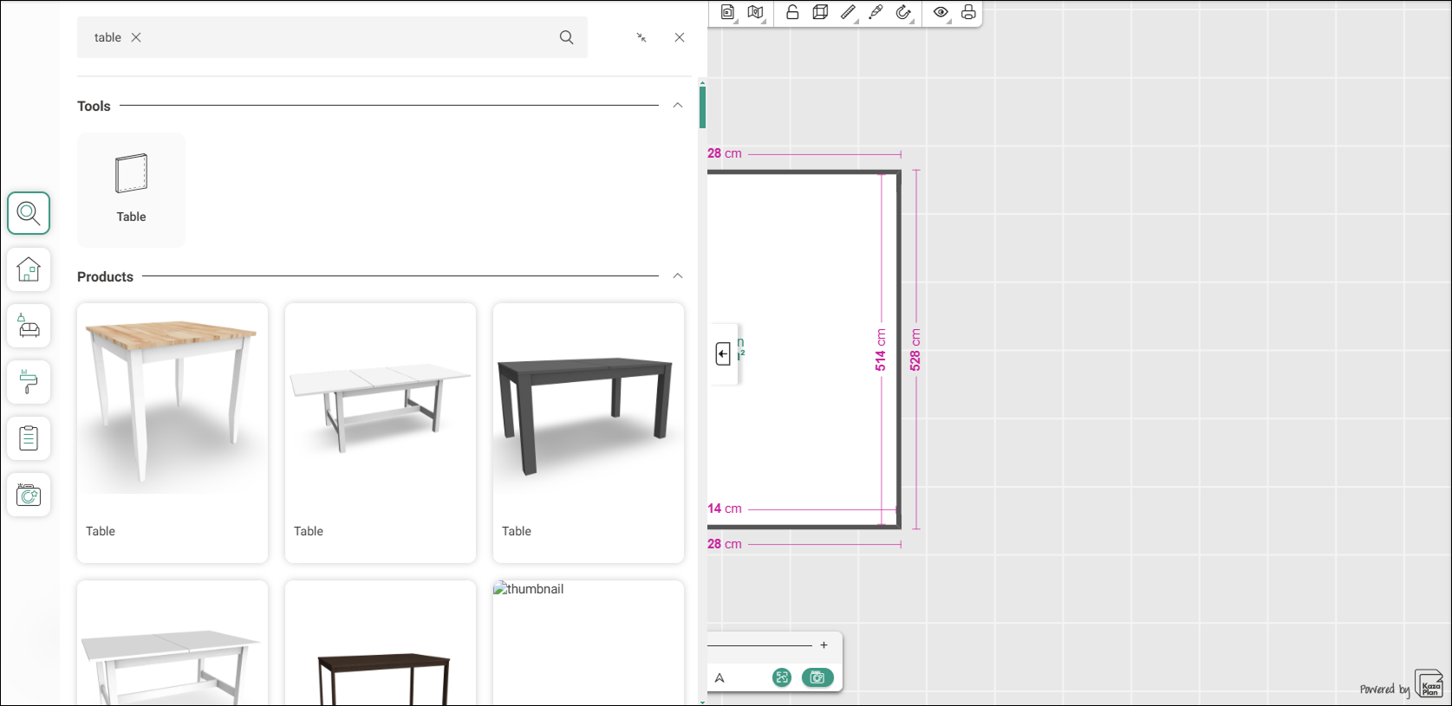1452x706 pixels.
Task: Click the 514 cm dimension label
Action: pyautogui.click(x=881, y=350)
